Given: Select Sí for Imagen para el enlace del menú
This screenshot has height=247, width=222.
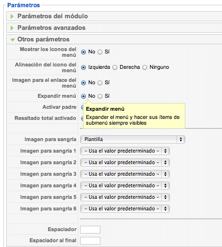Looking at the screenshot, I should click(x=100, y=83).
